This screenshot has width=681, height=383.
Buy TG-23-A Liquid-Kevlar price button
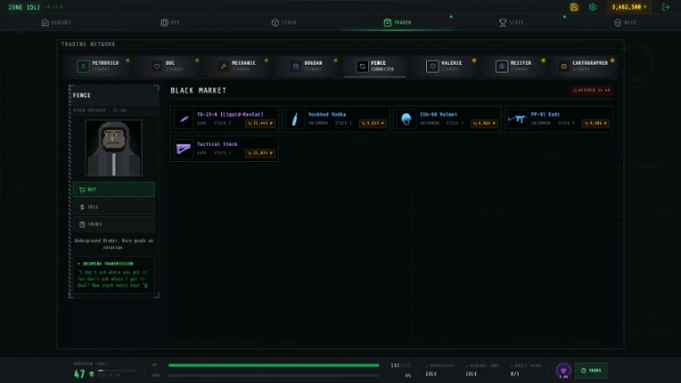(x=260, y=123)
